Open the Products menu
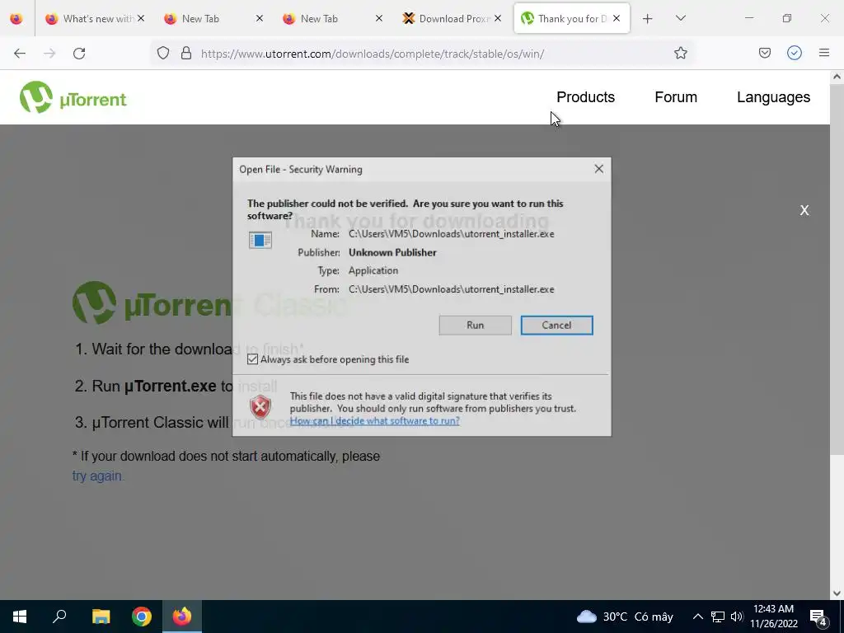Screen dimensions: 844x633 coord(585,97)
